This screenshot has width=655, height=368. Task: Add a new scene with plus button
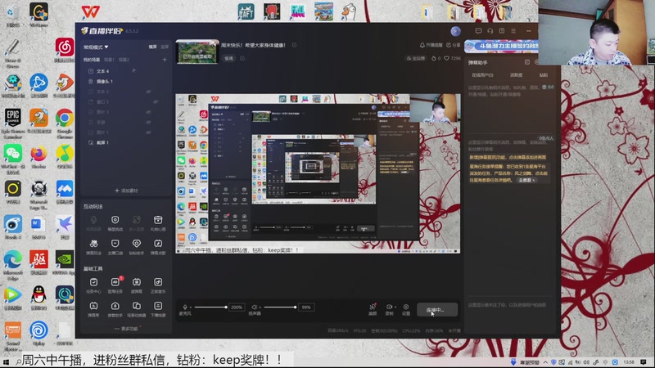165,60
